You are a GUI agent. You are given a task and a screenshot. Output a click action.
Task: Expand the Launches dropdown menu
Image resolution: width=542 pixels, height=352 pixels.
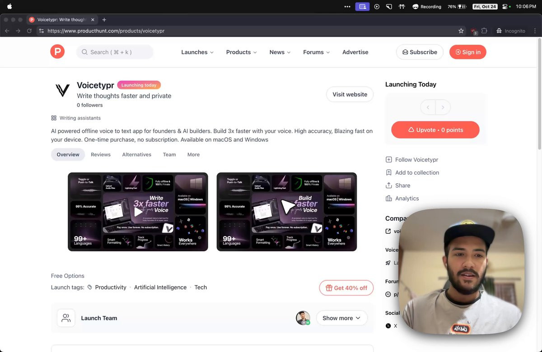(x=197, y=52)
